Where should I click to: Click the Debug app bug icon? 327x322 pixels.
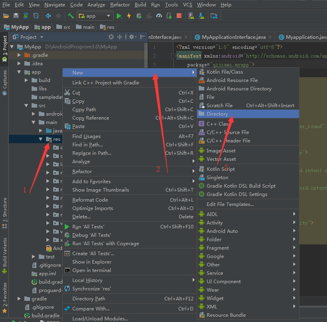tap(139, 16)
